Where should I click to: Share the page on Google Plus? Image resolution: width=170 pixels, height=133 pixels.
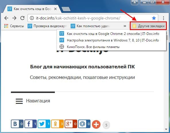pyautogui.click(x=71, y=124)
